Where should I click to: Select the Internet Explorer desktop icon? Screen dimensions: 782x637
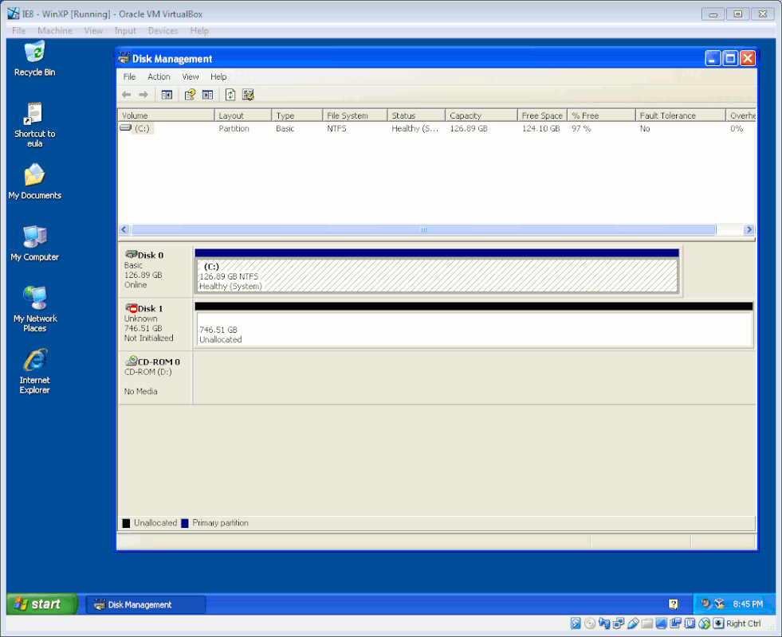pos(34,360)
